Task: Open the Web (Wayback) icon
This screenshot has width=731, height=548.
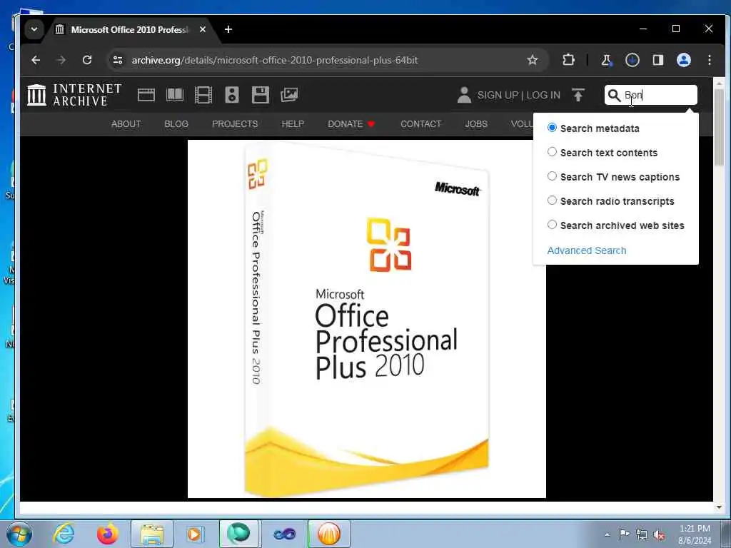Action: [146, 95]
